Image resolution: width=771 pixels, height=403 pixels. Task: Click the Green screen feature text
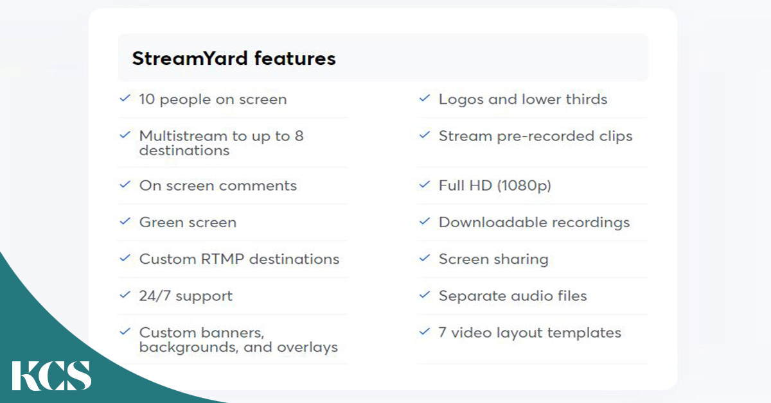(x=188, y=223)
